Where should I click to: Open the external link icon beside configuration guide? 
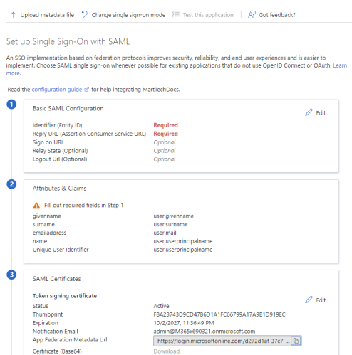(x=87, y=90)
